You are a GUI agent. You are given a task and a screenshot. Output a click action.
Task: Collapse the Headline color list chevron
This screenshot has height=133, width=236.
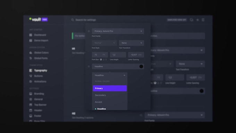pyautogui.click(x=124, y=75)
